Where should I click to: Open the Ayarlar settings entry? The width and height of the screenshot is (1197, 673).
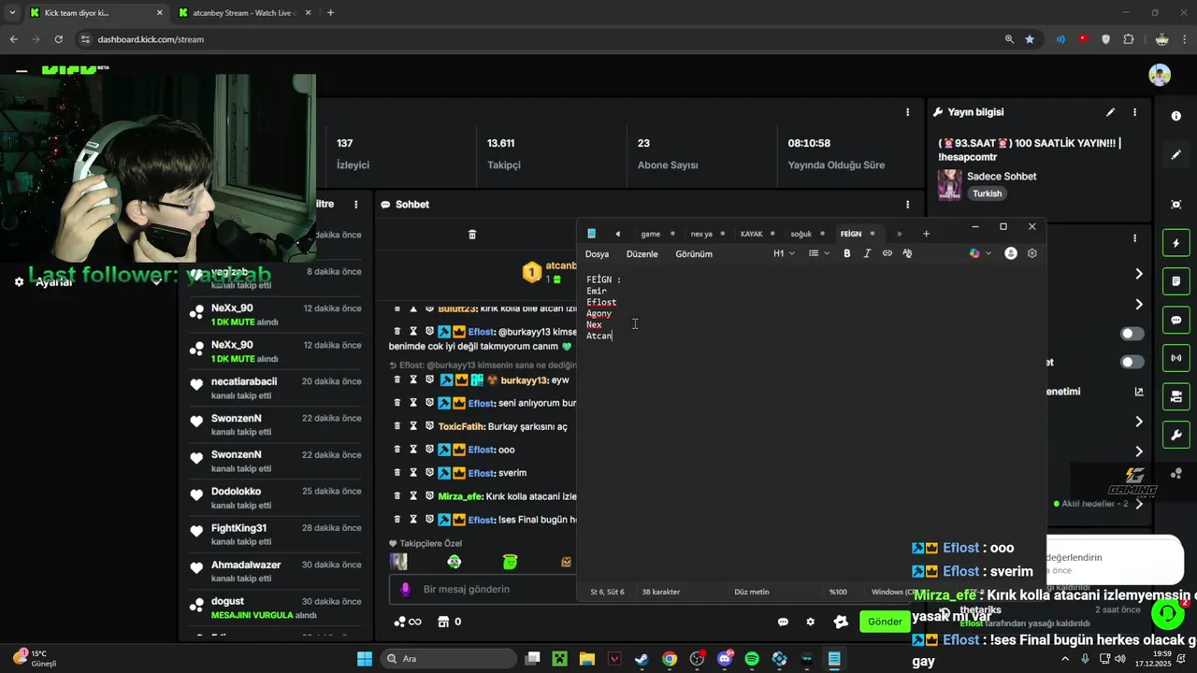(53, 282)
